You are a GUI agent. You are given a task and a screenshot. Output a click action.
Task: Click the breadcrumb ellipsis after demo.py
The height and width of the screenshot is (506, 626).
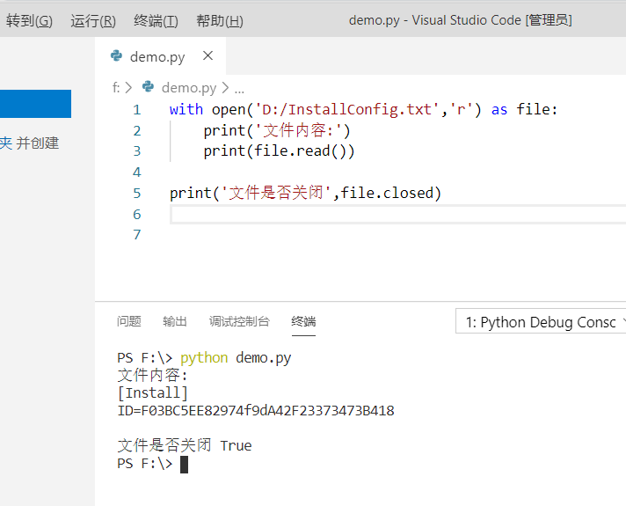239,89
